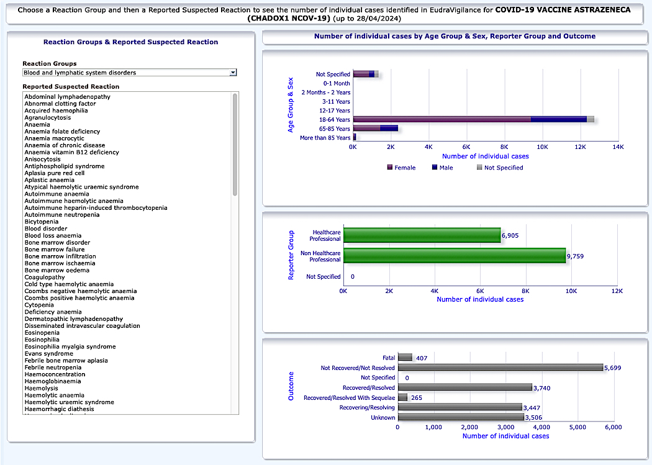Click the 'Anisocytosis' reaction entry
The width and height of the screenshot is (652, 465).
pos(42,159)
